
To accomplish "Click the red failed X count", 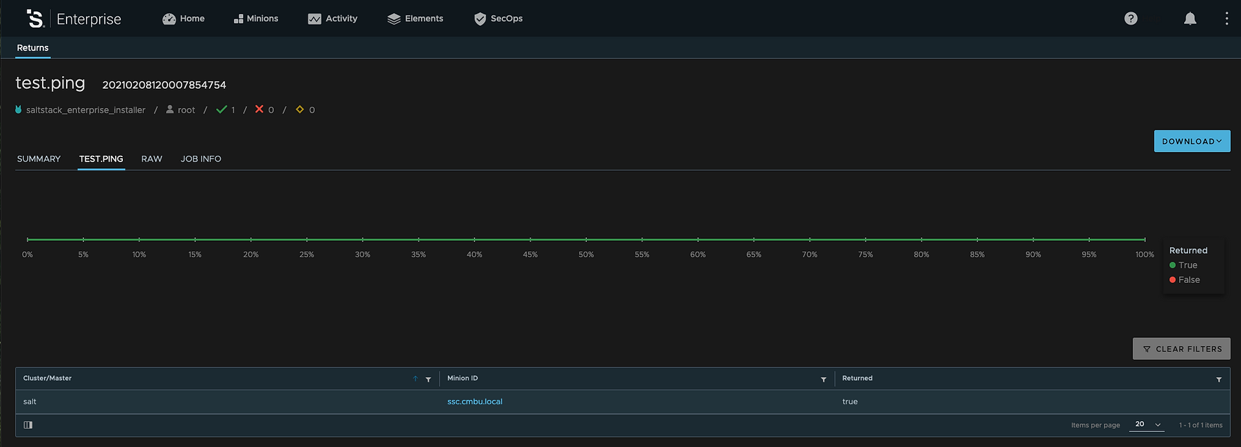I will (264, 110).
